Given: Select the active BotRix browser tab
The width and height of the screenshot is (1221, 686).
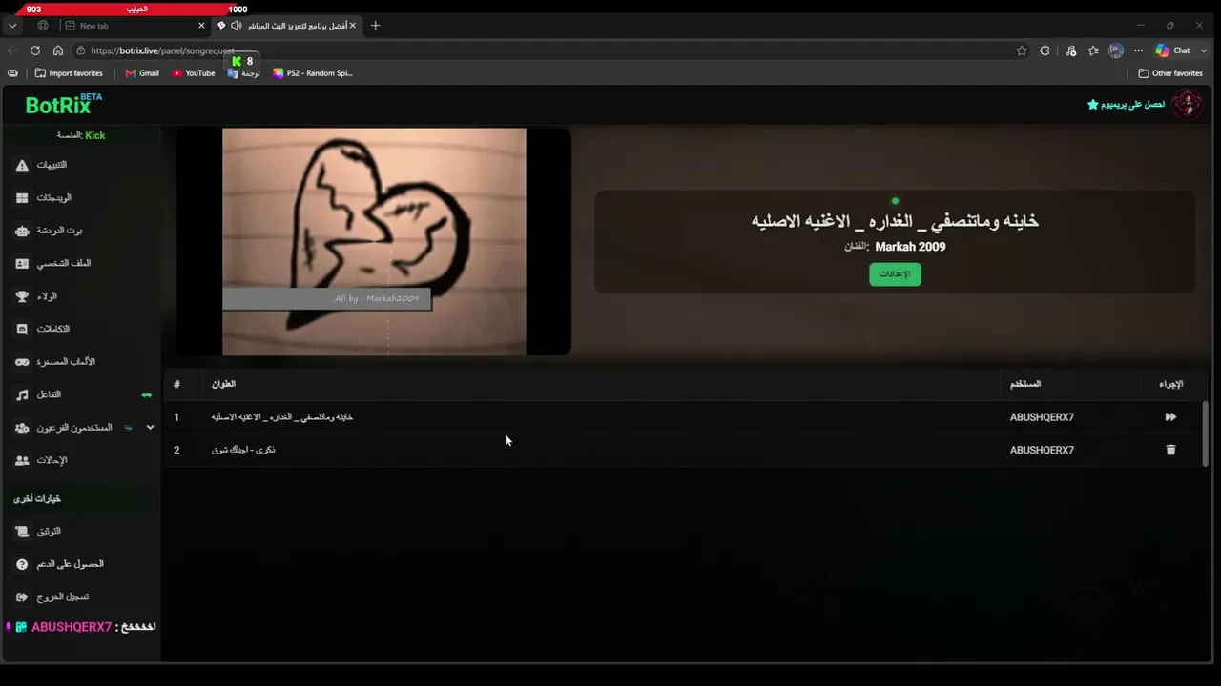Looking at the screenshot, I should pos(286,26).
